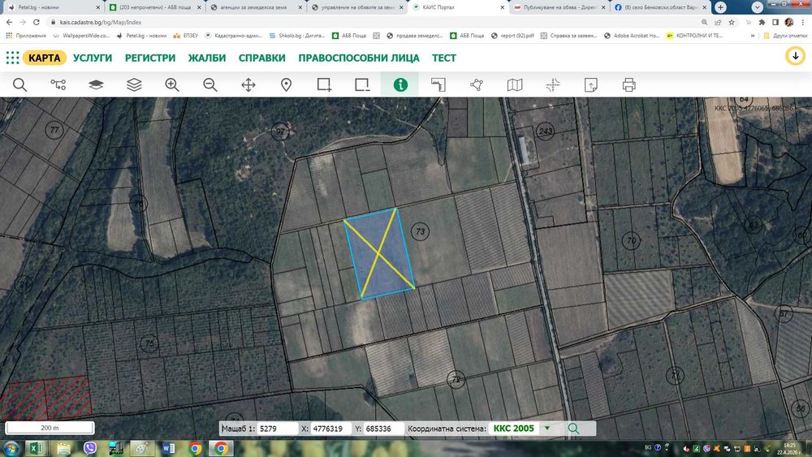Open the РЕГИСТРИ menu

point(150,58)
